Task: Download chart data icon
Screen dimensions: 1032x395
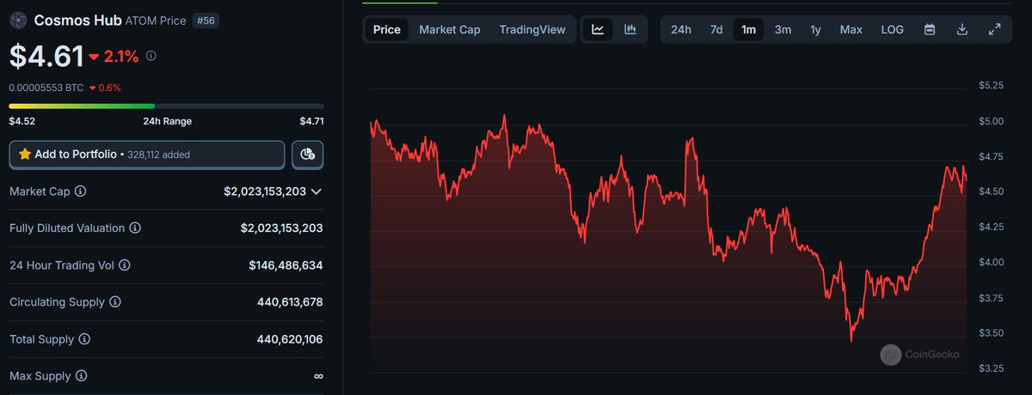Action: [x=961, y=29]
